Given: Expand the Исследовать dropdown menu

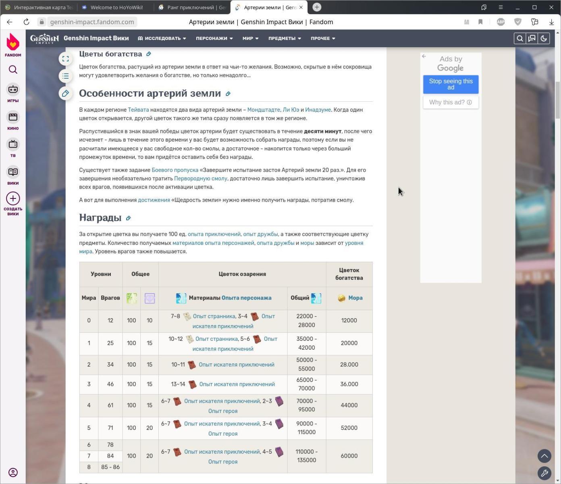Looking at the screenshot, I should click(x=162, y=38).
